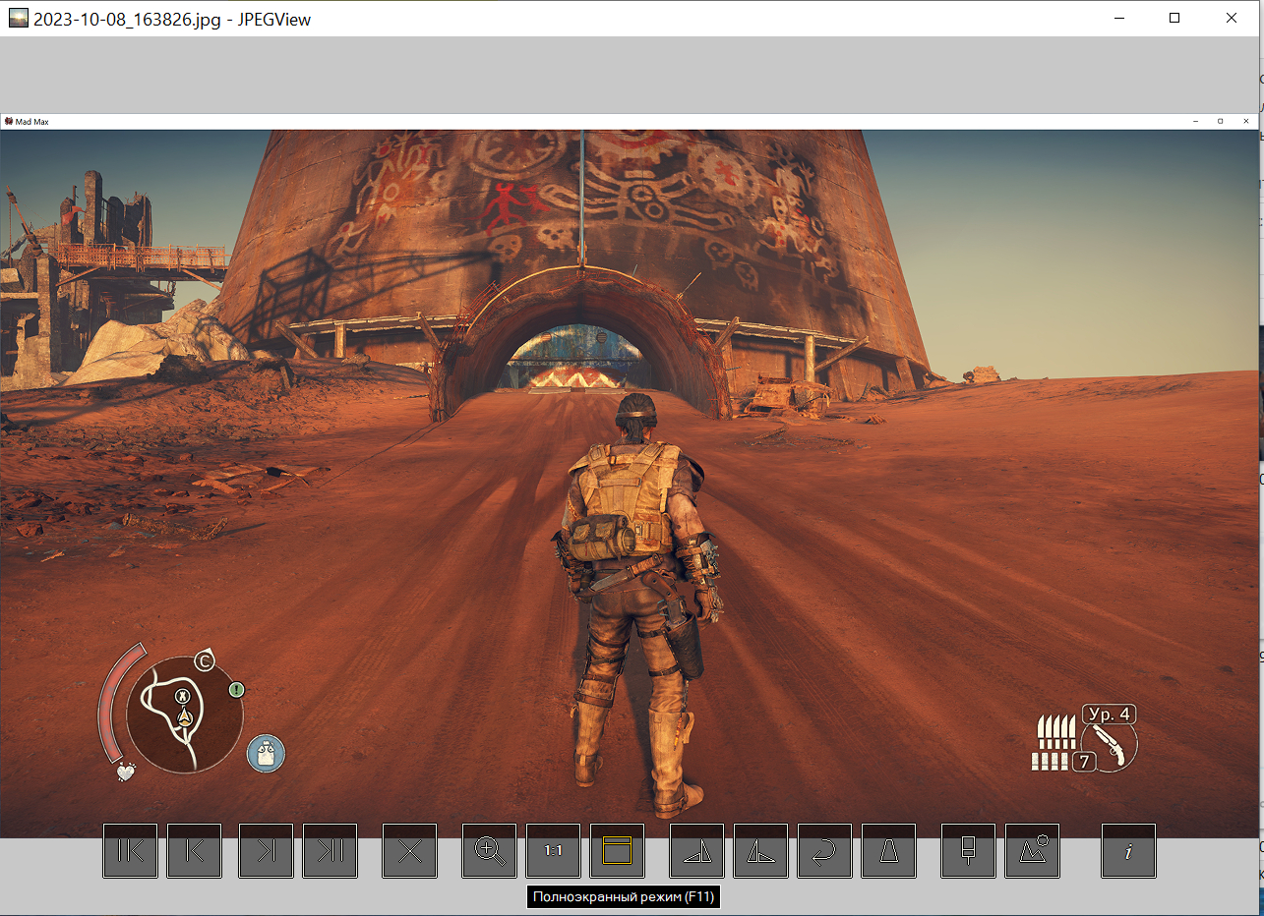This screenshot has width=1264, height=916.
Task: Jump to the last image in folder
Action: [x=330, y=851]
